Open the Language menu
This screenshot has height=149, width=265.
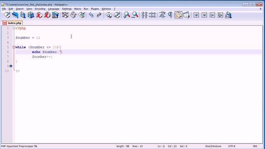click(53, 9)
